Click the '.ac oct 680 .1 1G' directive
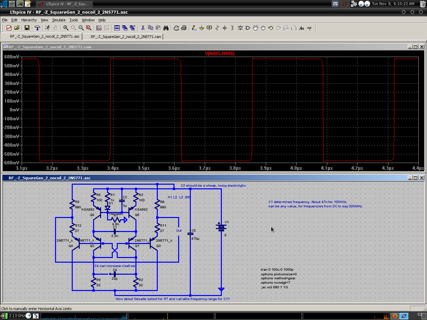 (275, 287)
